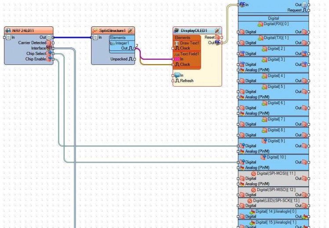This screenshot has height=228, width=329.
Task: Select the Text Field1 element icon
Action: [177, 54]
